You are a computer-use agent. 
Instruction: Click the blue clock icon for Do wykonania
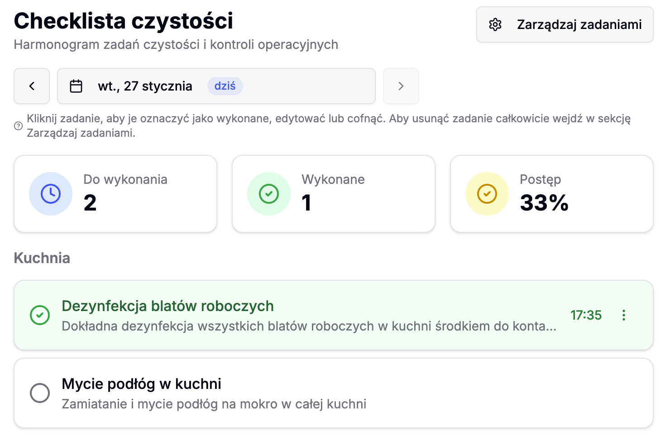coord(51,193)
